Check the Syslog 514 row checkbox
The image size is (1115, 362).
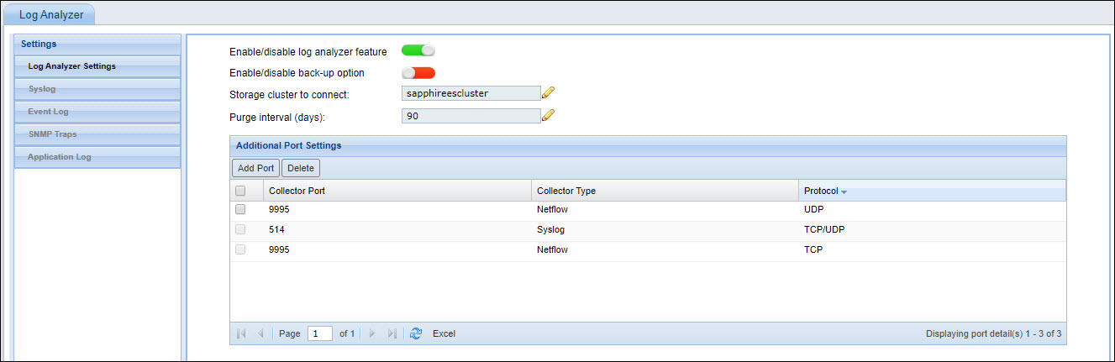coord(241,229)
